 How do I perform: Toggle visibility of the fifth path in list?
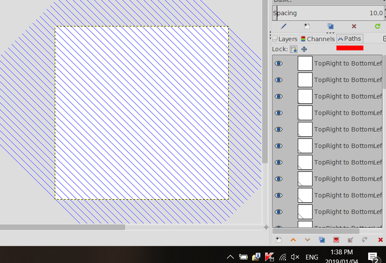coord(279,129)
